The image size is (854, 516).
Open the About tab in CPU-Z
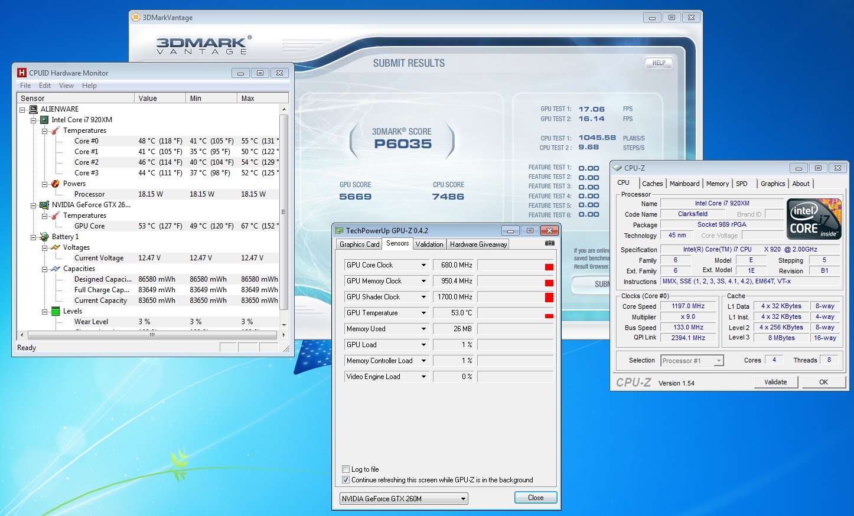pyautogui.click(x=801, y=184)
